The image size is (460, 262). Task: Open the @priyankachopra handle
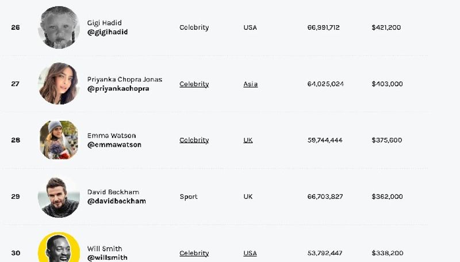coord(118,88)
